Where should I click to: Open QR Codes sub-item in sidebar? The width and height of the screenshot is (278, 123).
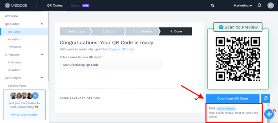point(14,32)
